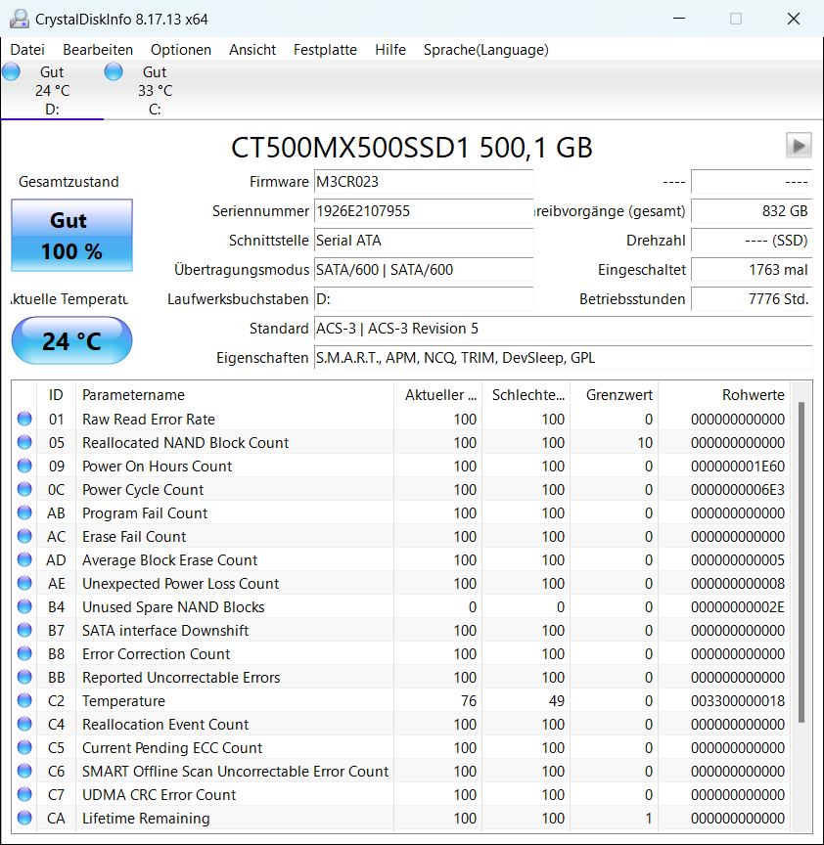Click status orb of Current Pending ECC Count

click(24, 747)
